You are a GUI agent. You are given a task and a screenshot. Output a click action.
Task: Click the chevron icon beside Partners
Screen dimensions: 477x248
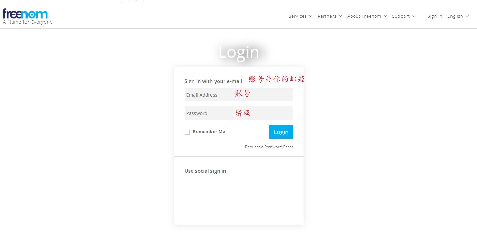click(x=340, y=16)
